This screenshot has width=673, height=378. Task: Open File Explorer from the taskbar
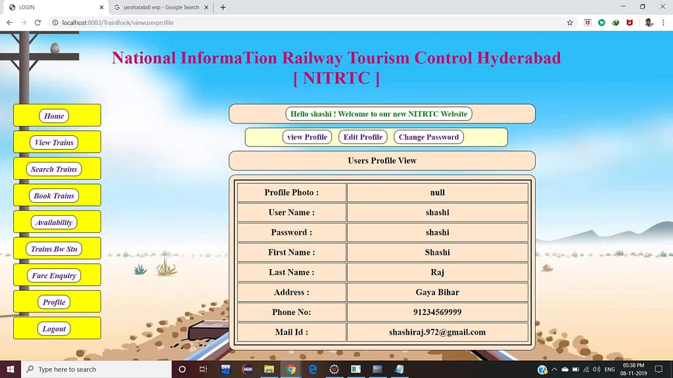(269, 369)
